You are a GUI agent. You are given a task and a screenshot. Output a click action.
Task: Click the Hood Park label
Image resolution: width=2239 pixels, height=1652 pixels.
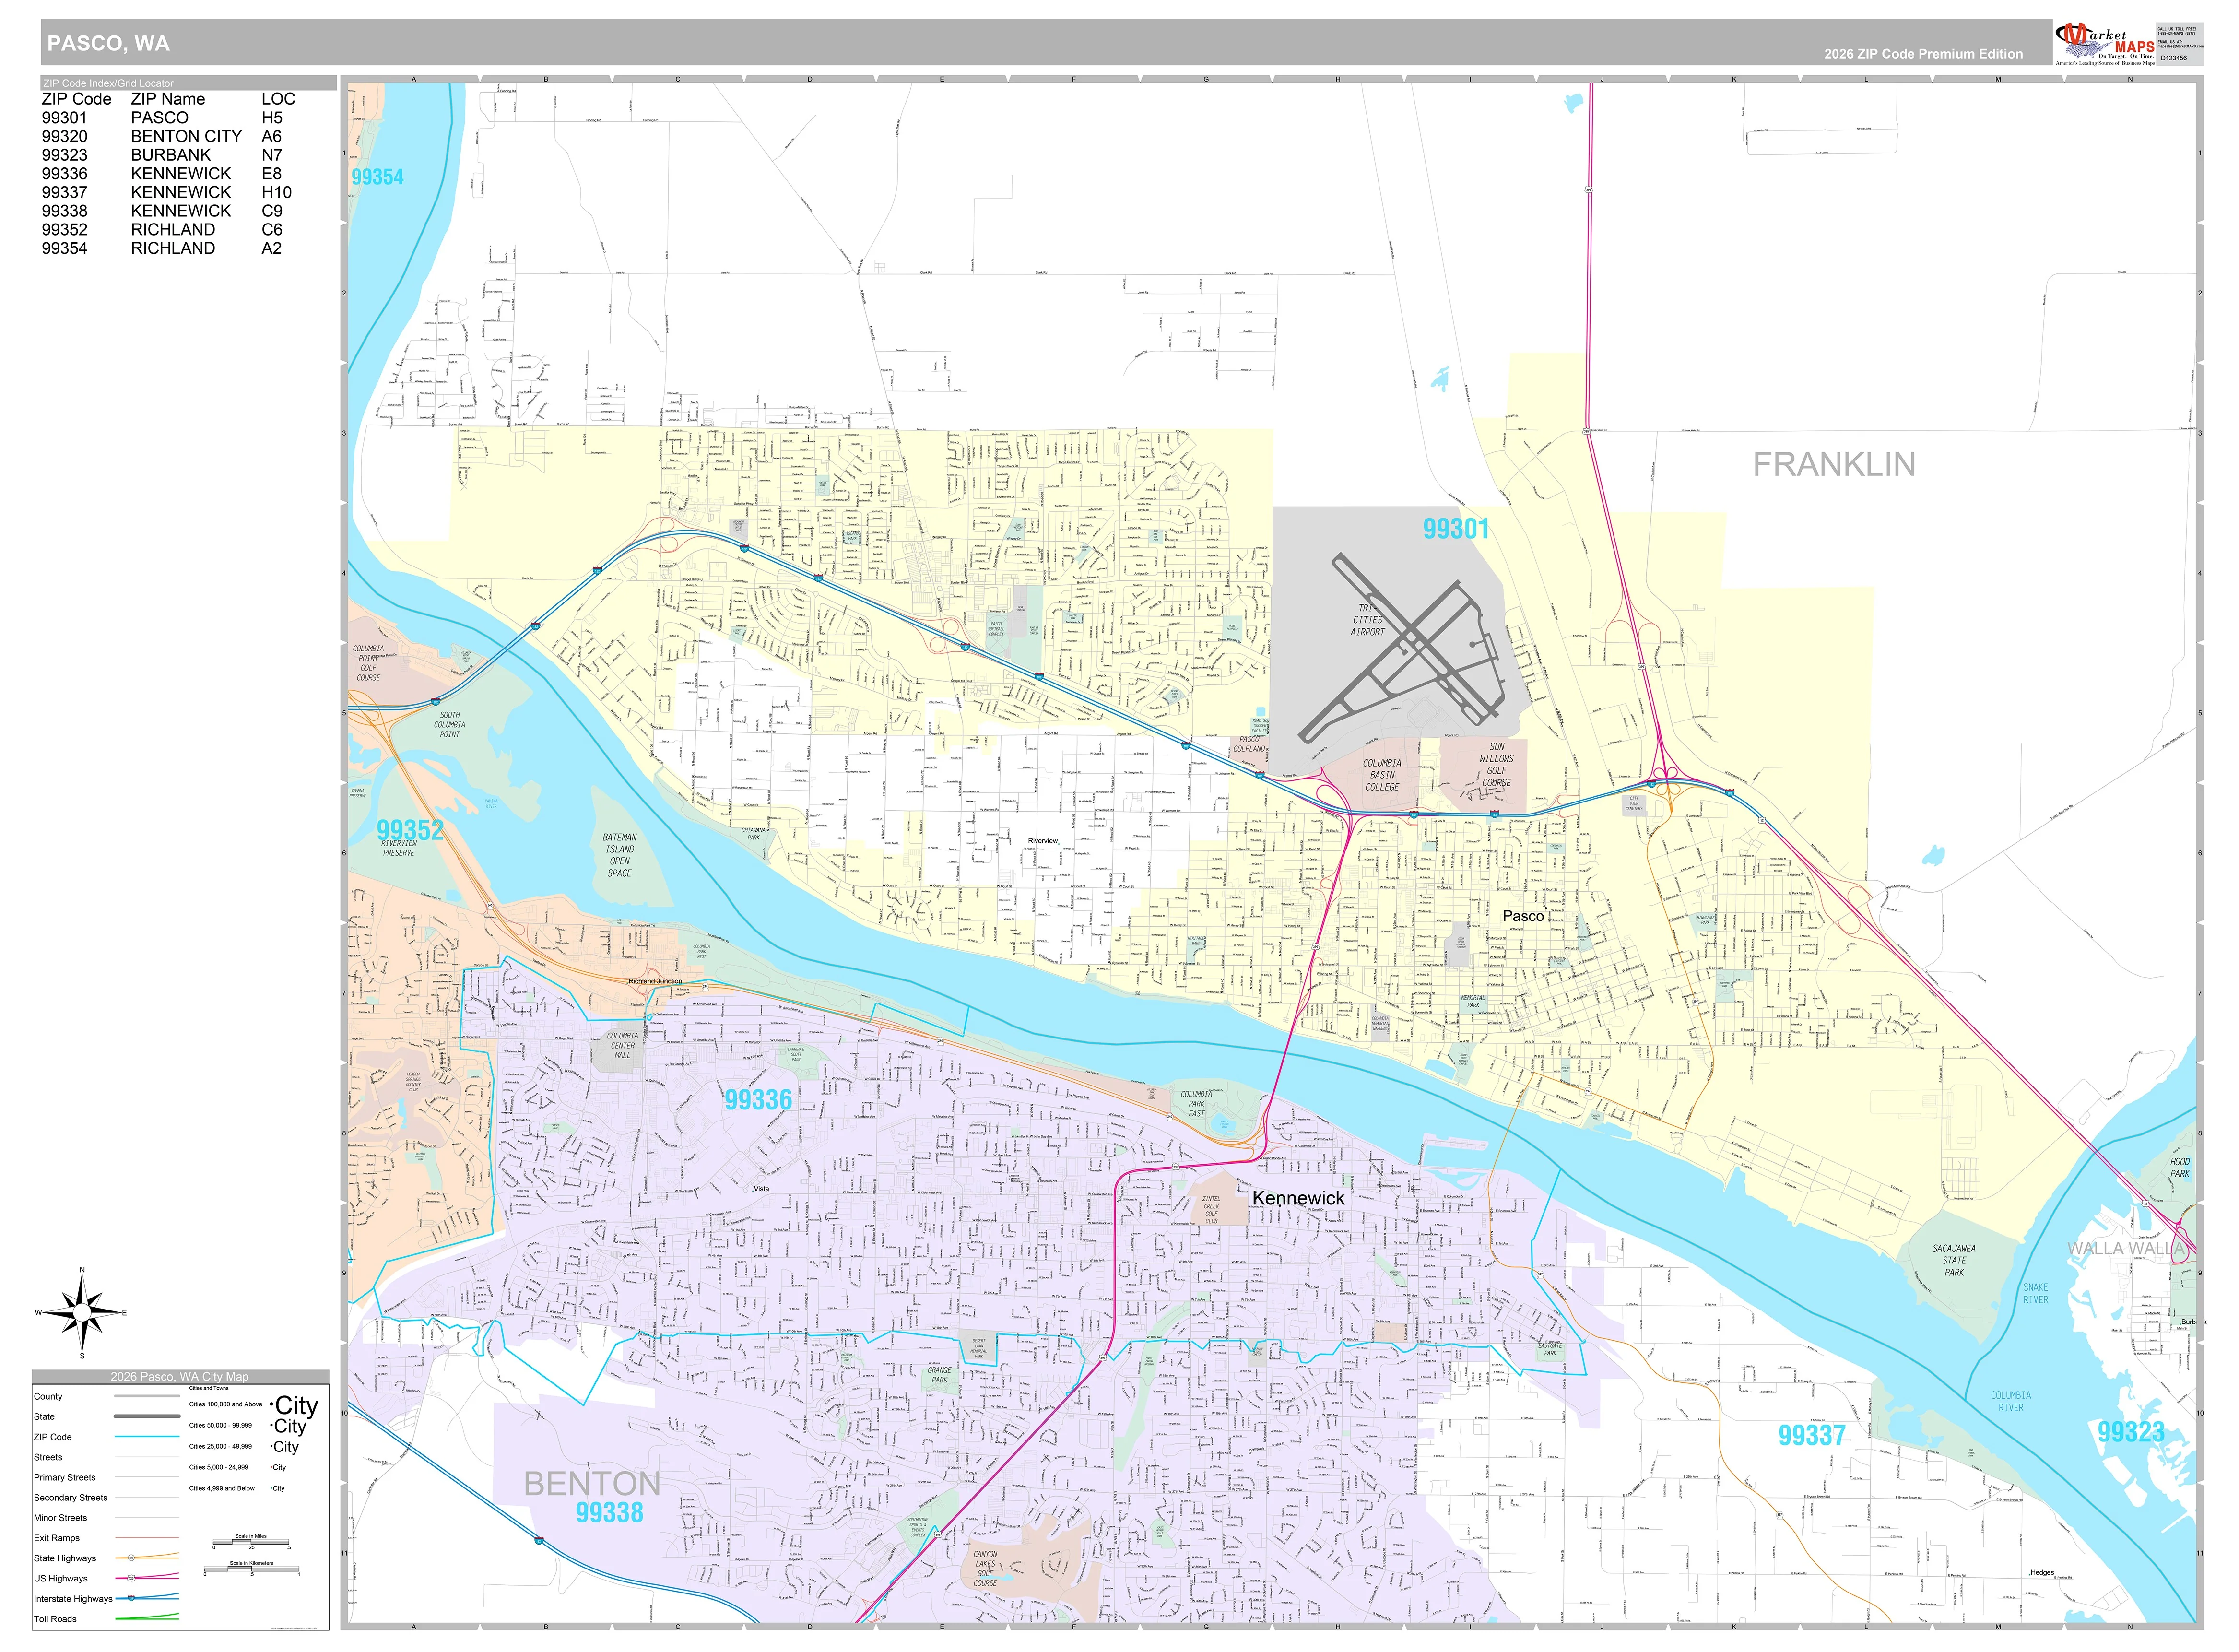[2180, 1169]
